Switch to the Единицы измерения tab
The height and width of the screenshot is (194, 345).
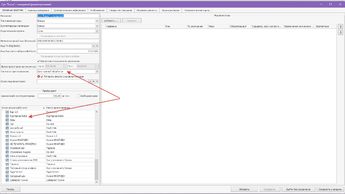pos(39,10)
